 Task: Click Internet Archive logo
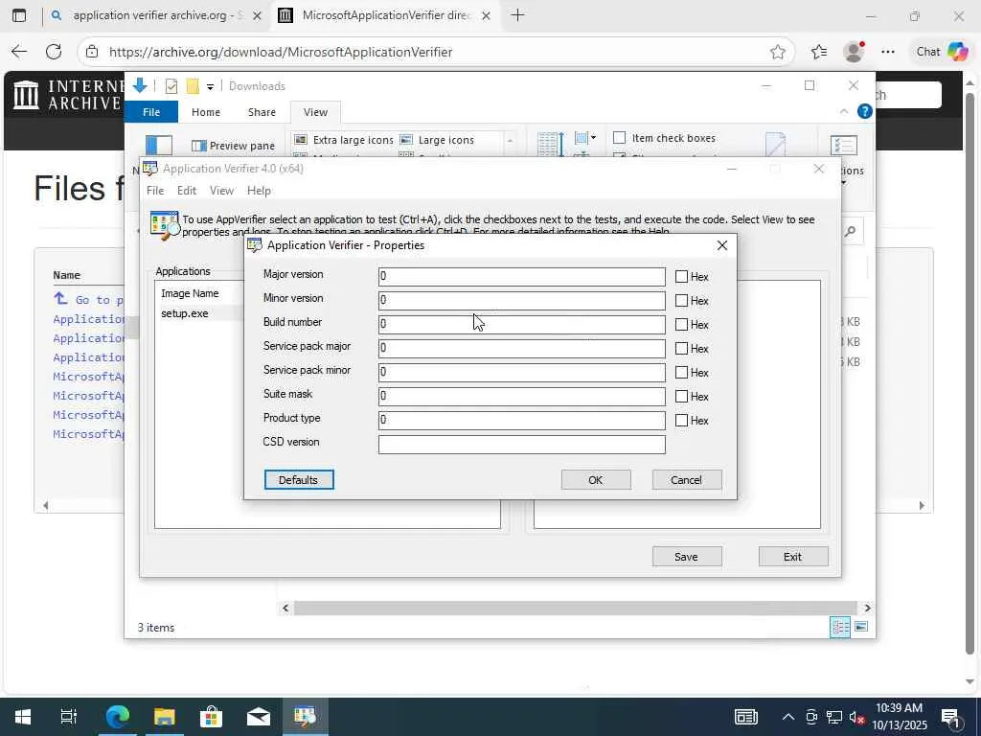tap(68, 95)
